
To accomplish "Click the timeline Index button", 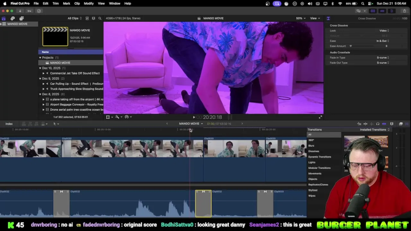I will click(9, 124).
